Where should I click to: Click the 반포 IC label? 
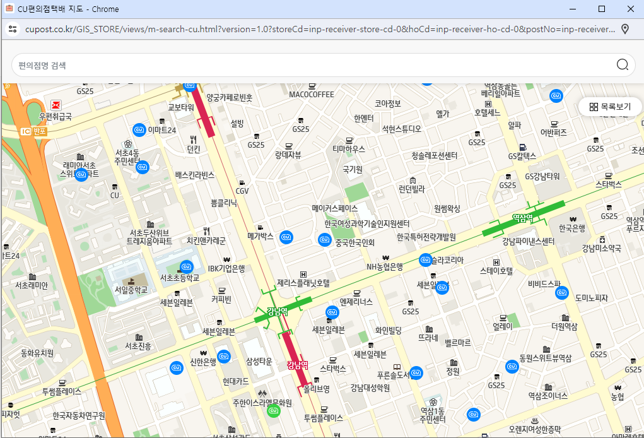tap(33, 131)
